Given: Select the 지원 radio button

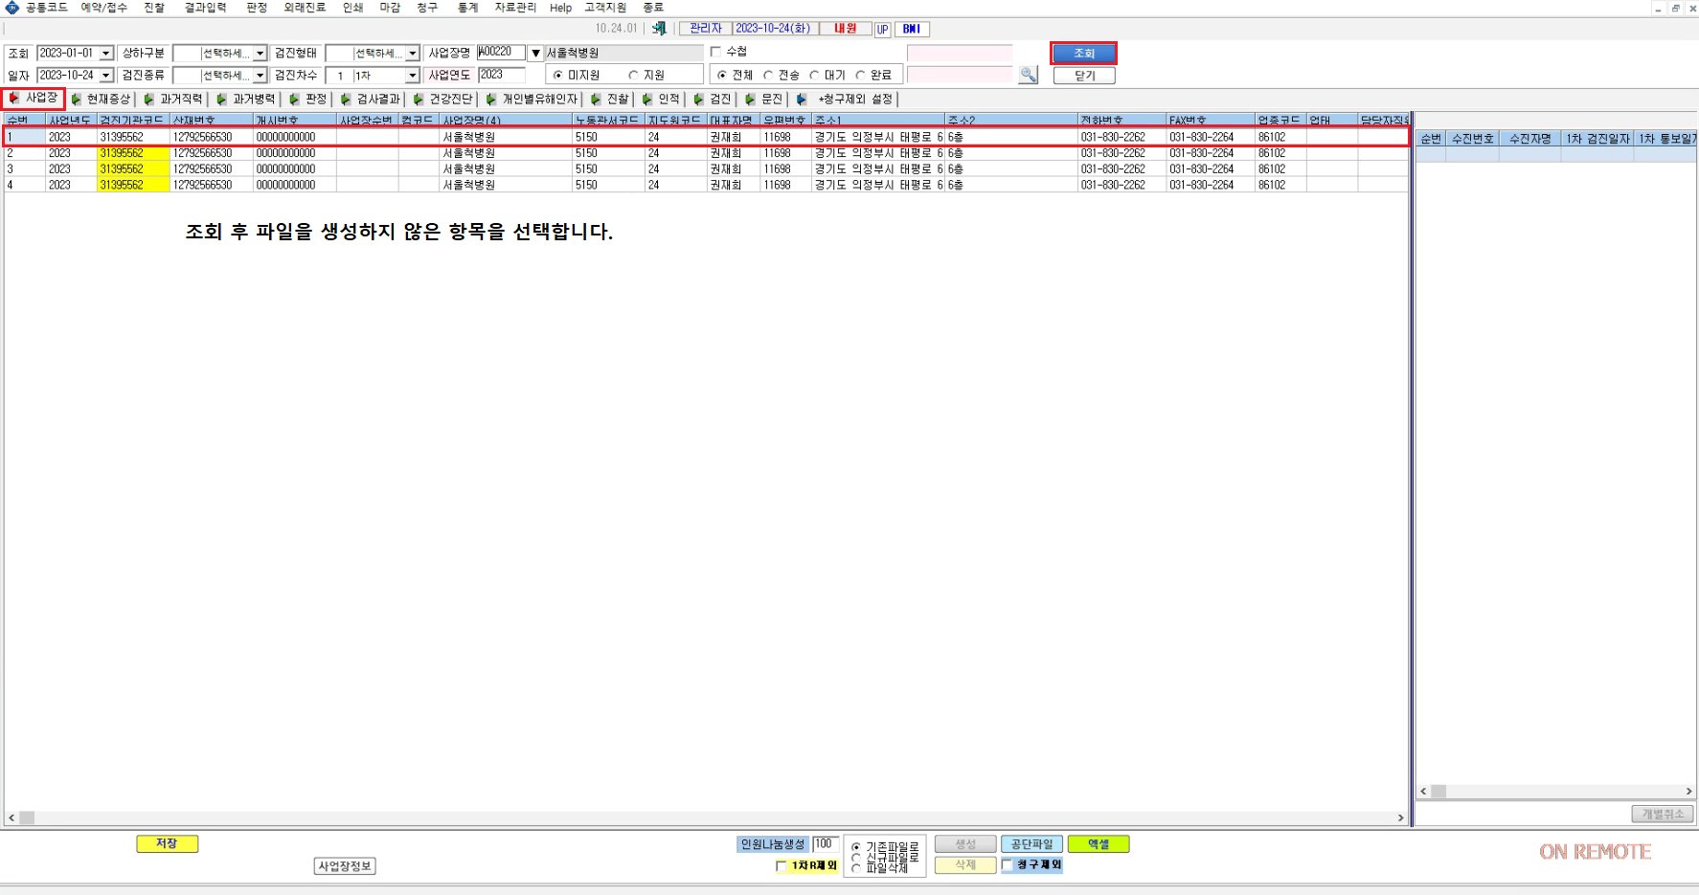Looking at the screenshot, I should pyautogui.click(x=633, y=75).
